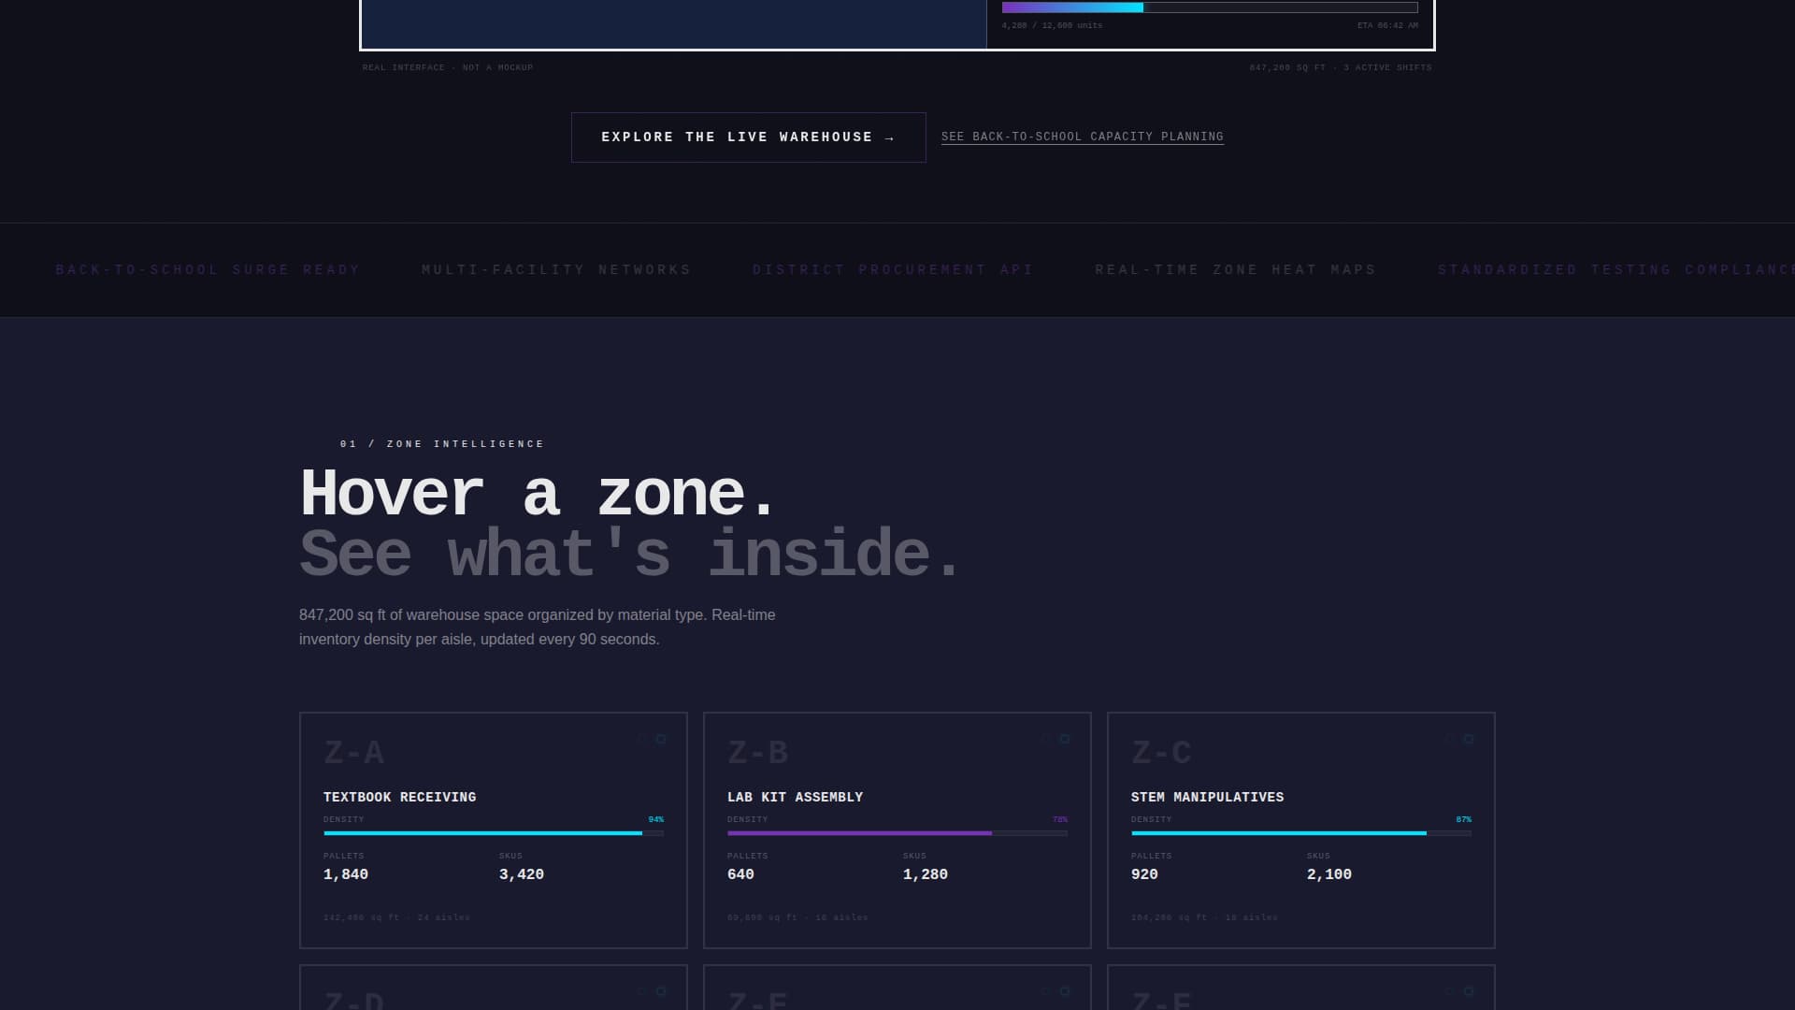Click the Pallets label on the Z-A card
The width and height of the screenshot is (1795, 1010).
coord(344,856)
